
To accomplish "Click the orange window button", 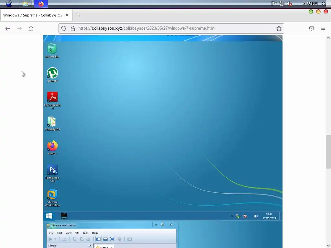I will pos(318,12).
